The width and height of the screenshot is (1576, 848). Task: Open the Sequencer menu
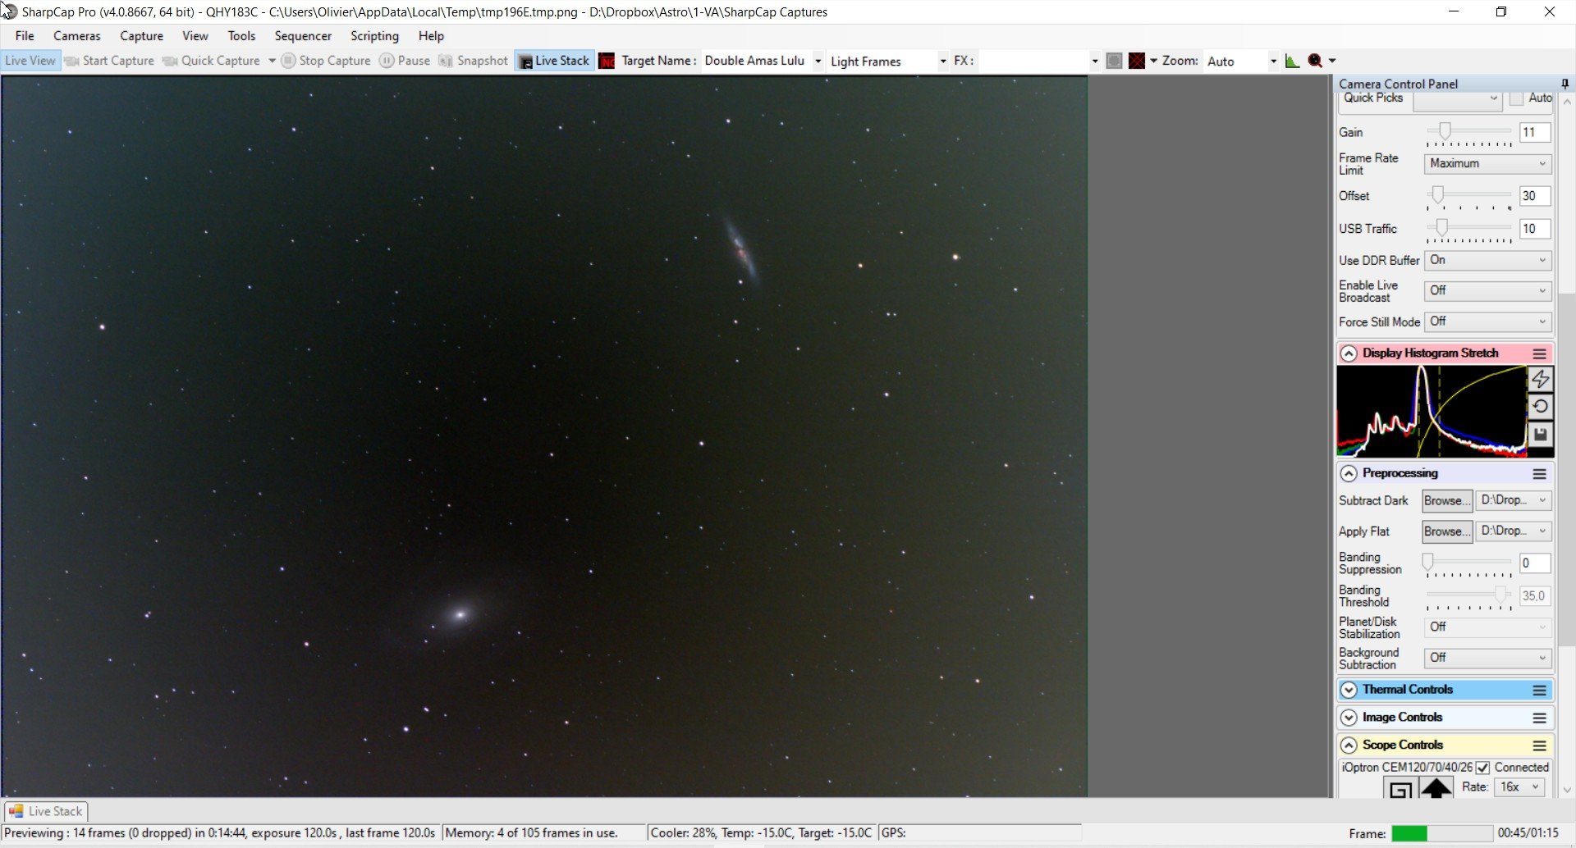pos(303,36)
